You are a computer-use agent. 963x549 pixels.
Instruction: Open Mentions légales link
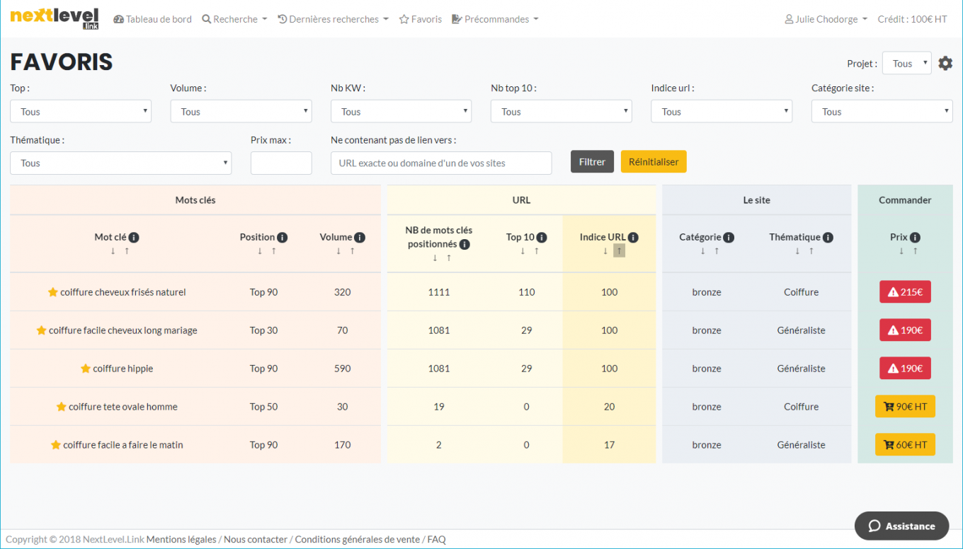coord(181,539)
